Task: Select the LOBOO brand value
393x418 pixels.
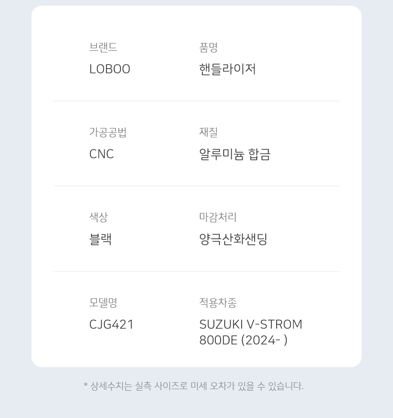Action: [110, 69]
